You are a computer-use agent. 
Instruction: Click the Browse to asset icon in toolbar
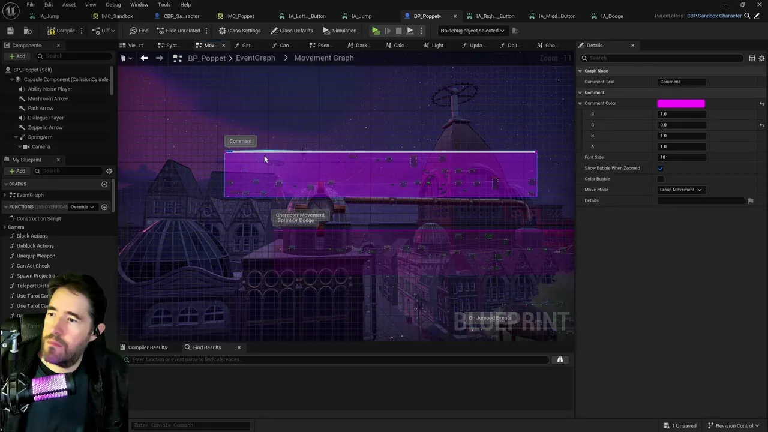point(28,31)
